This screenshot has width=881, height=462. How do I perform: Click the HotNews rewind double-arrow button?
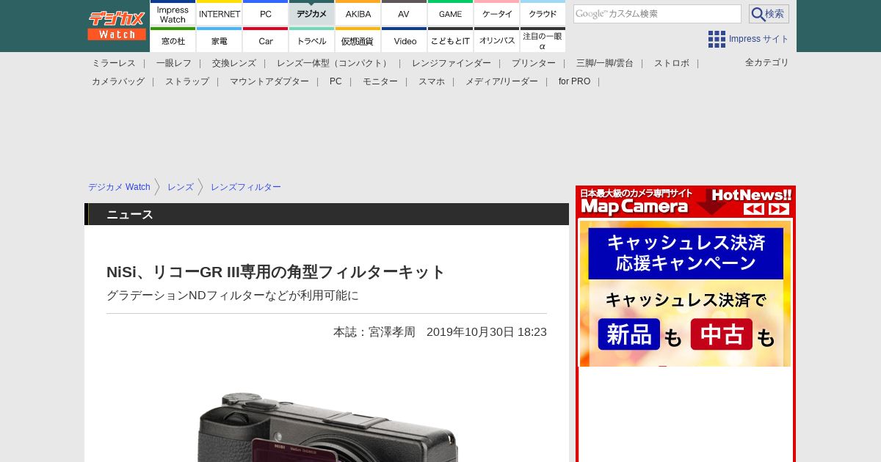point(754,209)
